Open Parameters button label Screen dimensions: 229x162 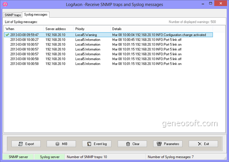[x=171, y=144]
